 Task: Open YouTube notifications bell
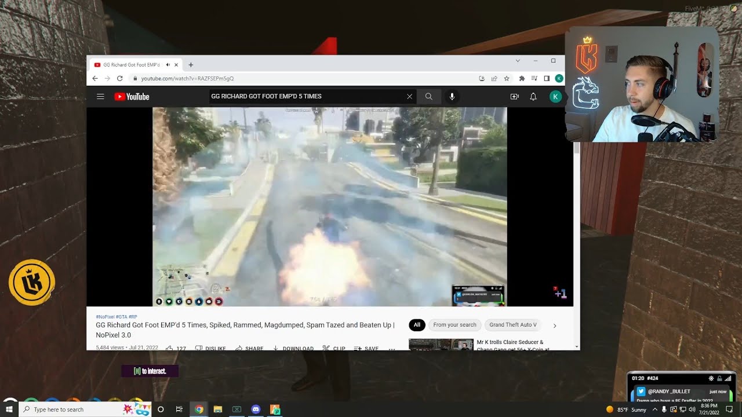(533, 97)
